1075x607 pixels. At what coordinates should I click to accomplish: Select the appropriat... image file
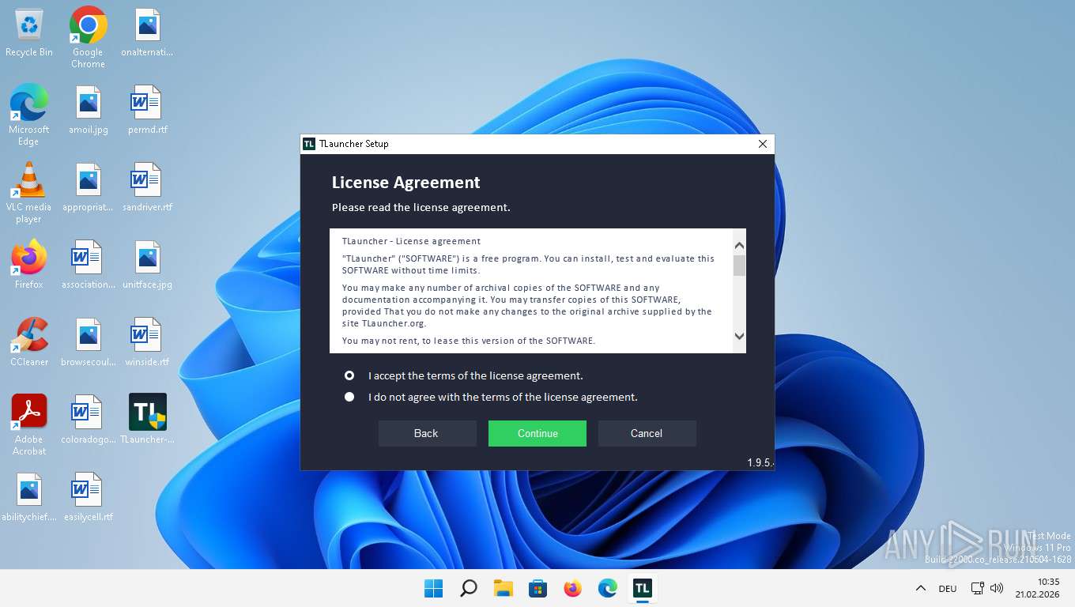(88, 188)
